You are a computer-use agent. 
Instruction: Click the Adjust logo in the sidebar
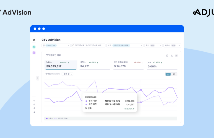click(x=34, y=40)
